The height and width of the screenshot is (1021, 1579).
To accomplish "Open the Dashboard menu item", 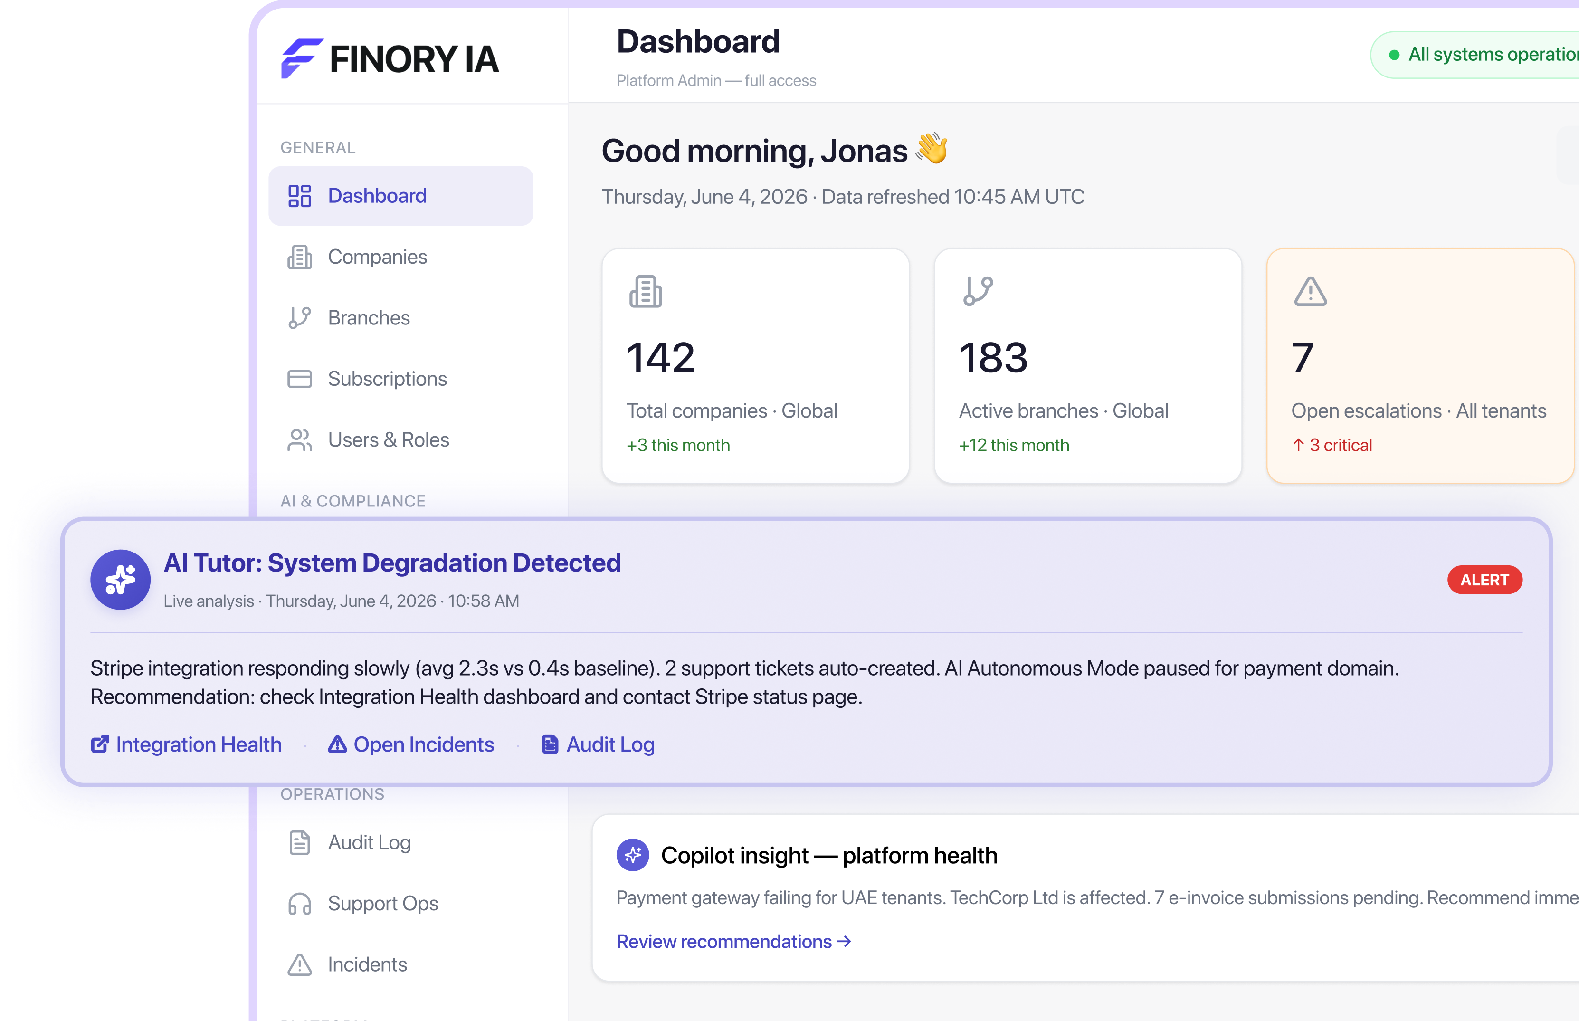I will click(x=400, y=196).
